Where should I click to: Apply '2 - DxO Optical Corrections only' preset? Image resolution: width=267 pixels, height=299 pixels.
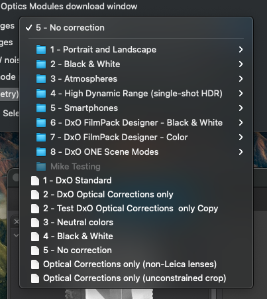tap(136, 195)
